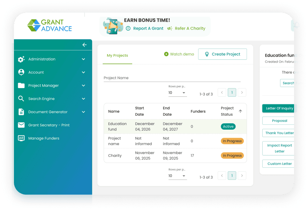Expand the Account menu chevron
This screenshot has width=308, height=210.
pyautogui.click(x=83, y=72)
